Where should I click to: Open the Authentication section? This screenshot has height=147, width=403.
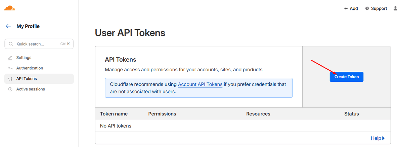pos(30,68)
